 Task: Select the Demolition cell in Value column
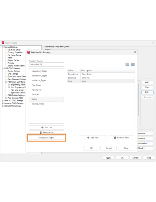74,74
